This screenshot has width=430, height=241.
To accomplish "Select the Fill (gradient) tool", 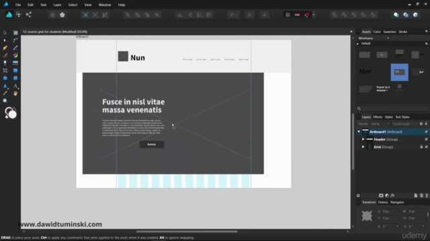I will [x=15, y=55].
